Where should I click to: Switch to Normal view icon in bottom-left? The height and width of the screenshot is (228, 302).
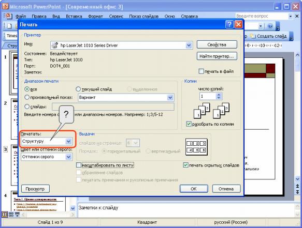click(5, 215)
